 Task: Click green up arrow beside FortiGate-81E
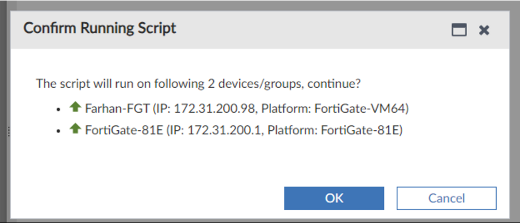pos(76,129)
